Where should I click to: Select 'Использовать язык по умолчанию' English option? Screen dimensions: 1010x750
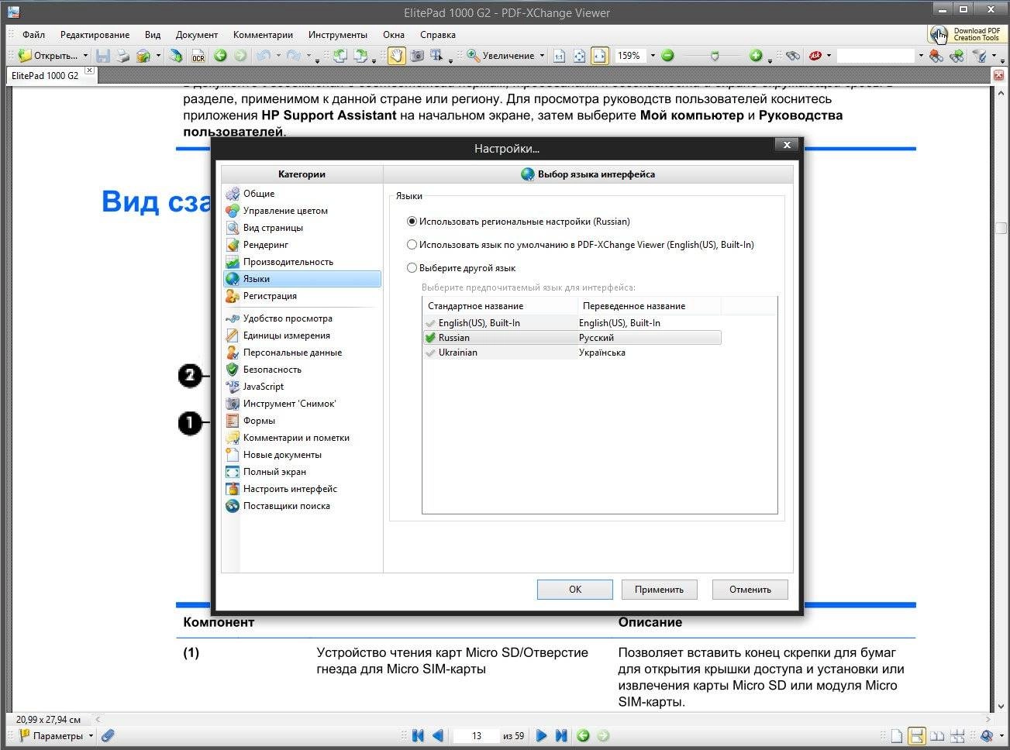point(412,245)
